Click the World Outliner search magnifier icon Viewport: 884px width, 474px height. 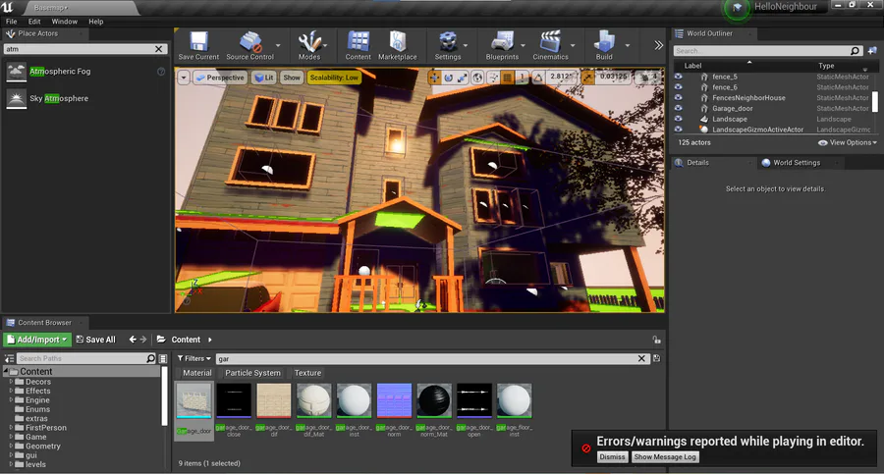tap(856, 51)
